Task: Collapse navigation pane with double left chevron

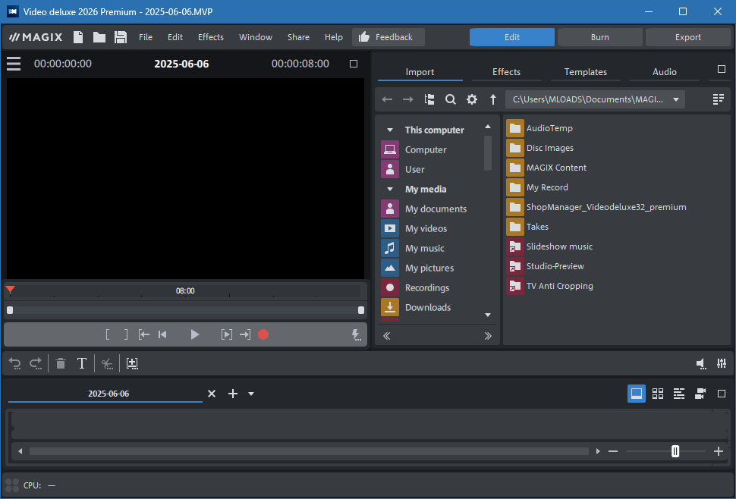Action: [387, 336]
